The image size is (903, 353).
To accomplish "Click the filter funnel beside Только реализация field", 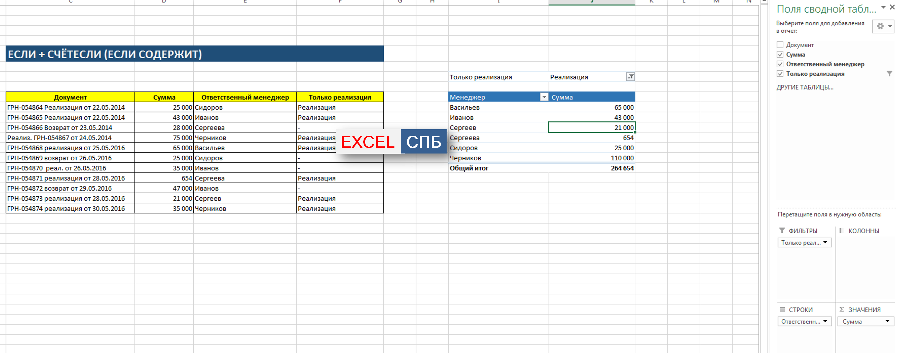I will tap(889, 74).
